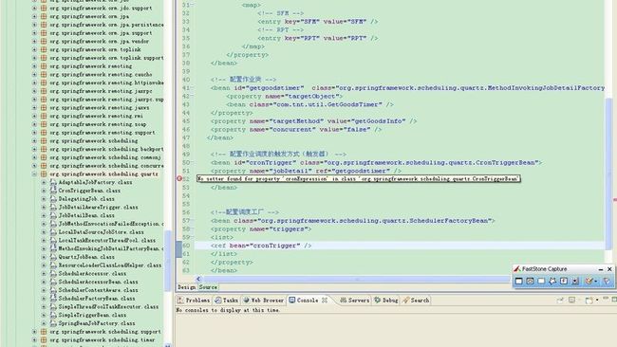Click the editor horizontal scrollbar left arrow
Image resolution: width=617 pixels, height=347 pixels.
[198, 279]
